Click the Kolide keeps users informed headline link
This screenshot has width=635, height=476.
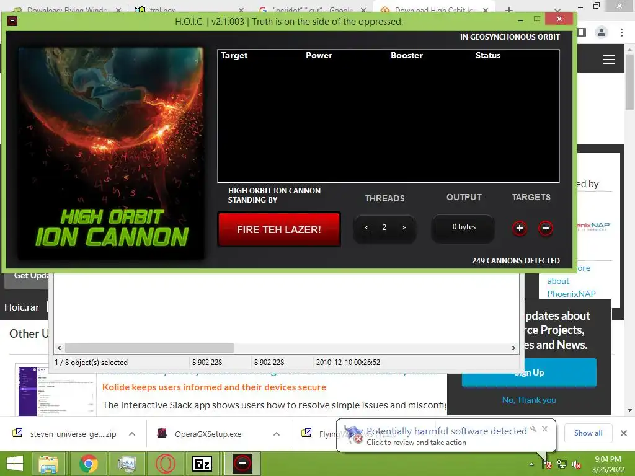(x=214, y=387)
